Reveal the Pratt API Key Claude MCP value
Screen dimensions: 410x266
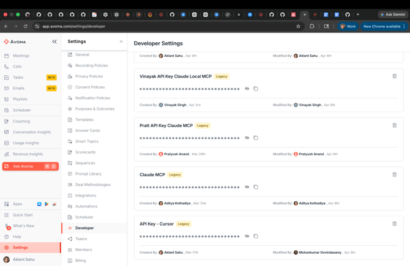click(247, 138)
